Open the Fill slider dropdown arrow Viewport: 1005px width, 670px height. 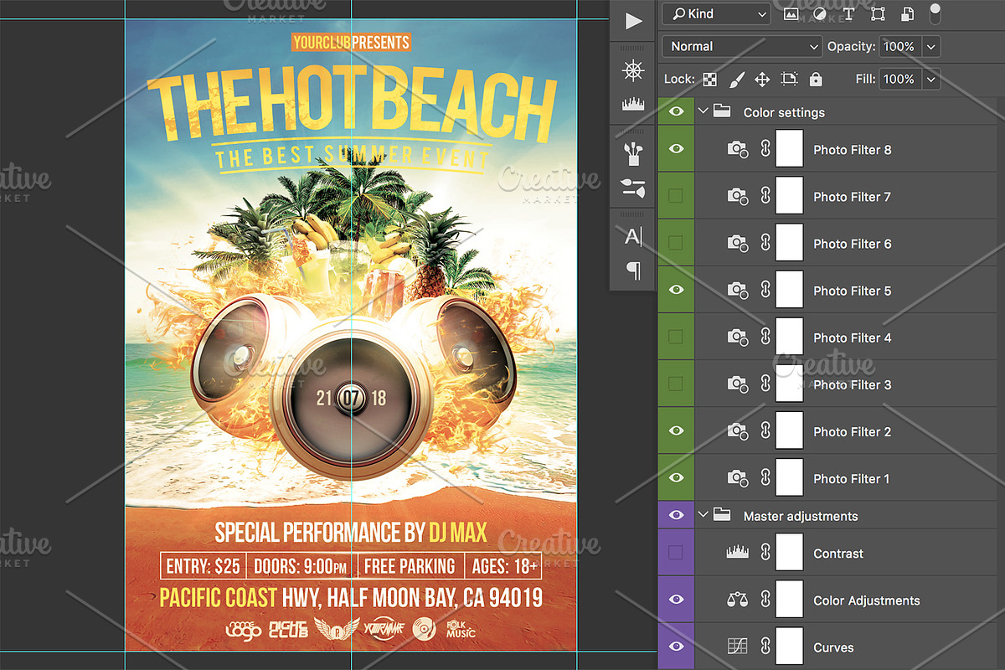[x=931, y=80]
